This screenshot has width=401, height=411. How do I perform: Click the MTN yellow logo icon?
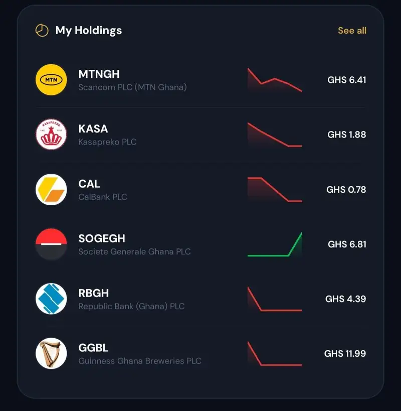51,80
